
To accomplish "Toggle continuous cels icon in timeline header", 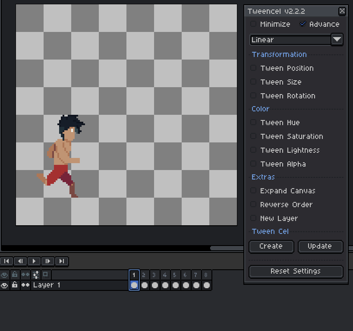I will [x=25, y=275].
